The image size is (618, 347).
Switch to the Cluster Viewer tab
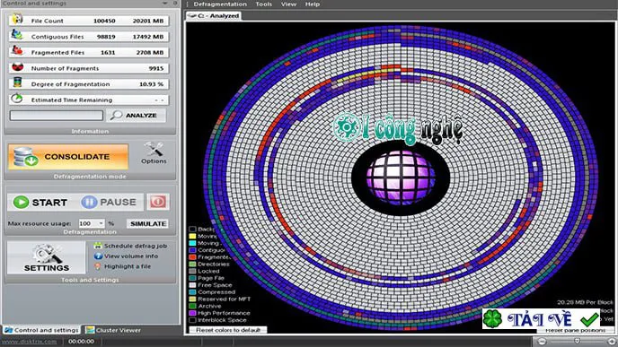113,330
